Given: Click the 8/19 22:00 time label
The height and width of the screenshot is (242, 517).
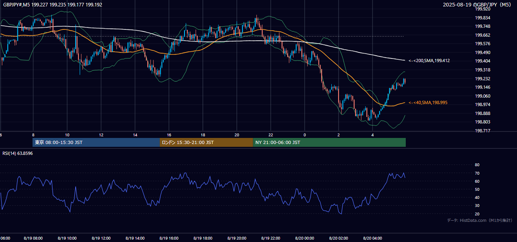Looking at the screenshot, I should point(271,238).
